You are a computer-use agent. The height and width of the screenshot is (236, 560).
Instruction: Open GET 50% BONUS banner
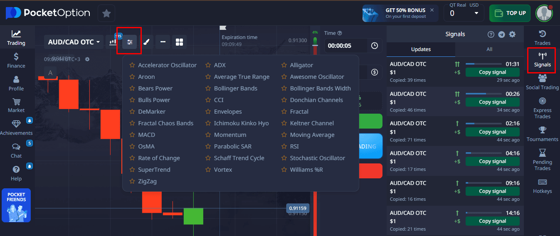tap(400, 13)
